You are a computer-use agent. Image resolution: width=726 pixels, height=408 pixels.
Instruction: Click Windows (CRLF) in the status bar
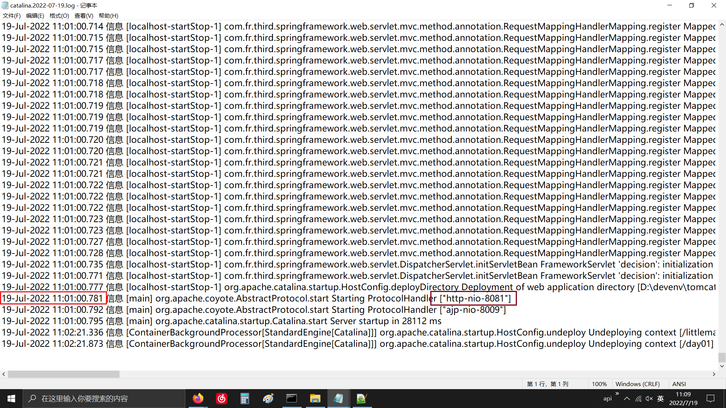[638, 384]
